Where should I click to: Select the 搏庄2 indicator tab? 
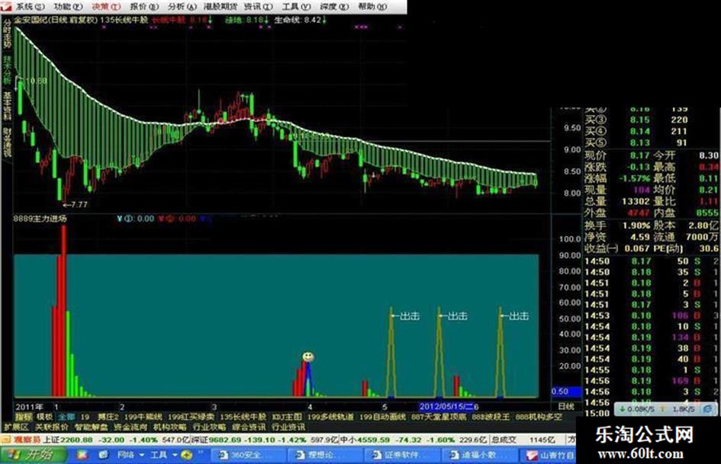click(x=108, y=417)
